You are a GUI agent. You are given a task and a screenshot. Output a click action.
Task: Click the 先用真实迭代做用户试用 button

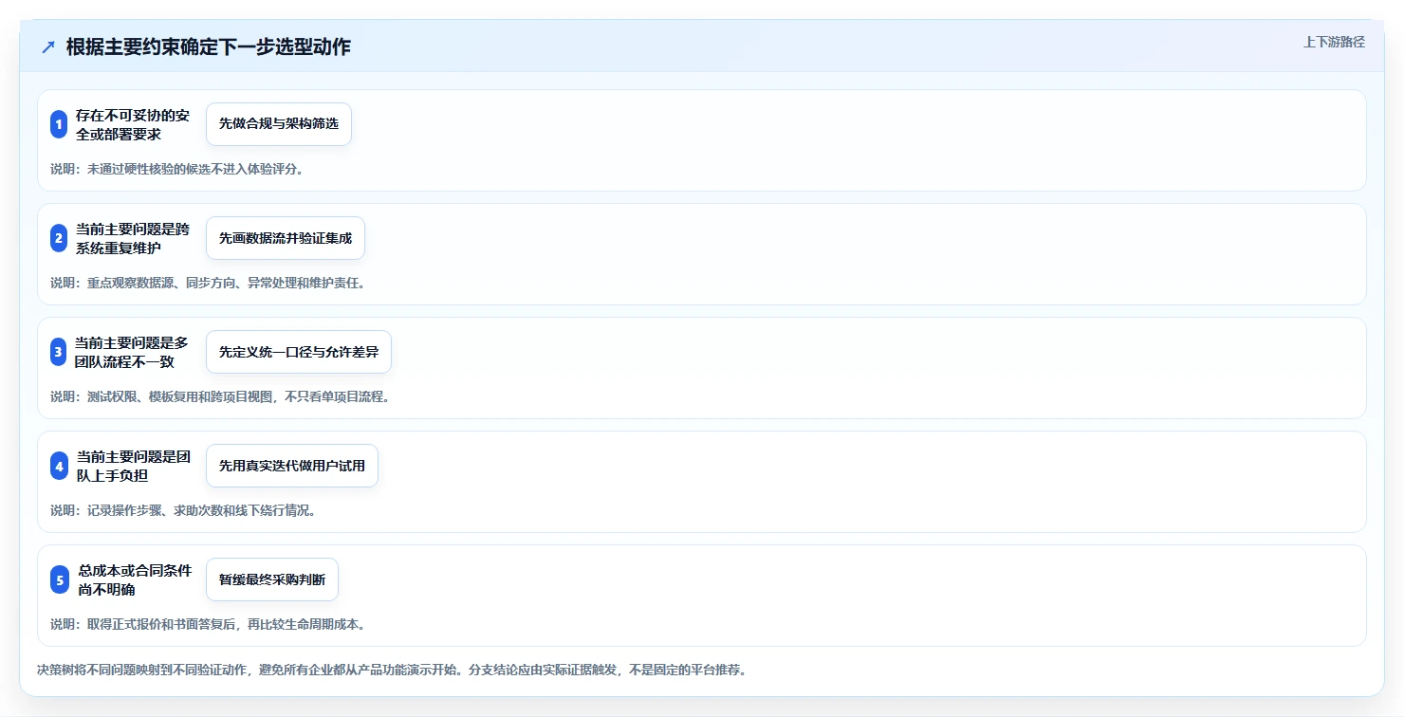coord(292,466)
